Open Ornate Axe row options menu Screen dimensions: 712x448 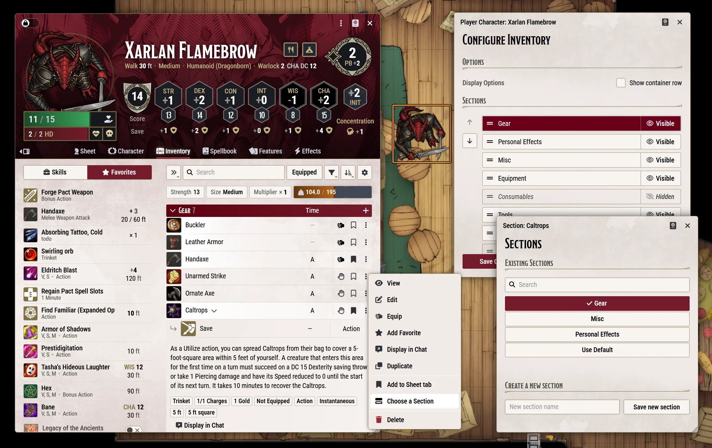click(366, 293)
